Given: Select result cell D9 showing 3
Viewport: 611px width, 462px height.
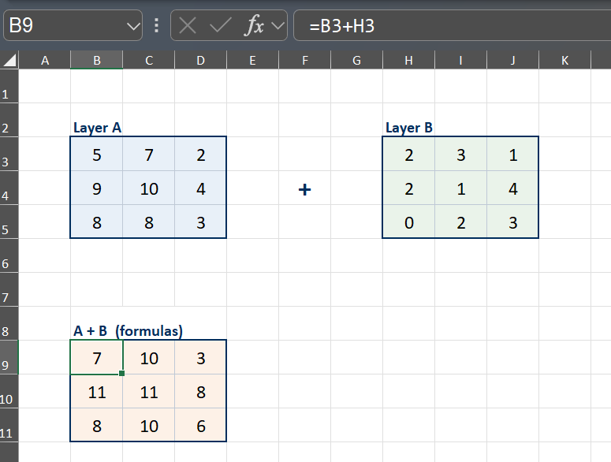Looking at the screenshot, I should pyautogui.click(x=201, y=357).
